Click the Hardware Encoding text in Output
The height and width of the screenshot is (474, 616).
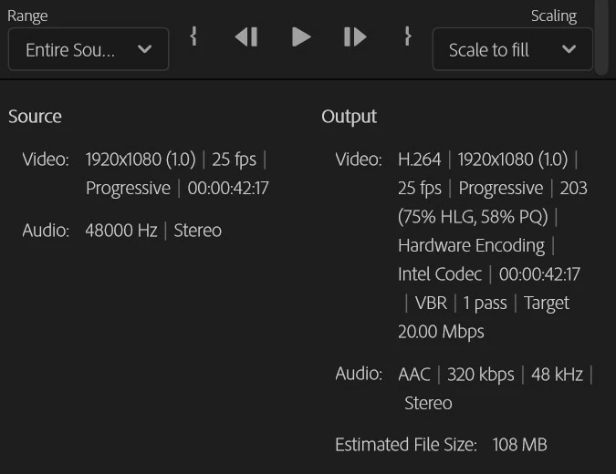tap(471, 245)
